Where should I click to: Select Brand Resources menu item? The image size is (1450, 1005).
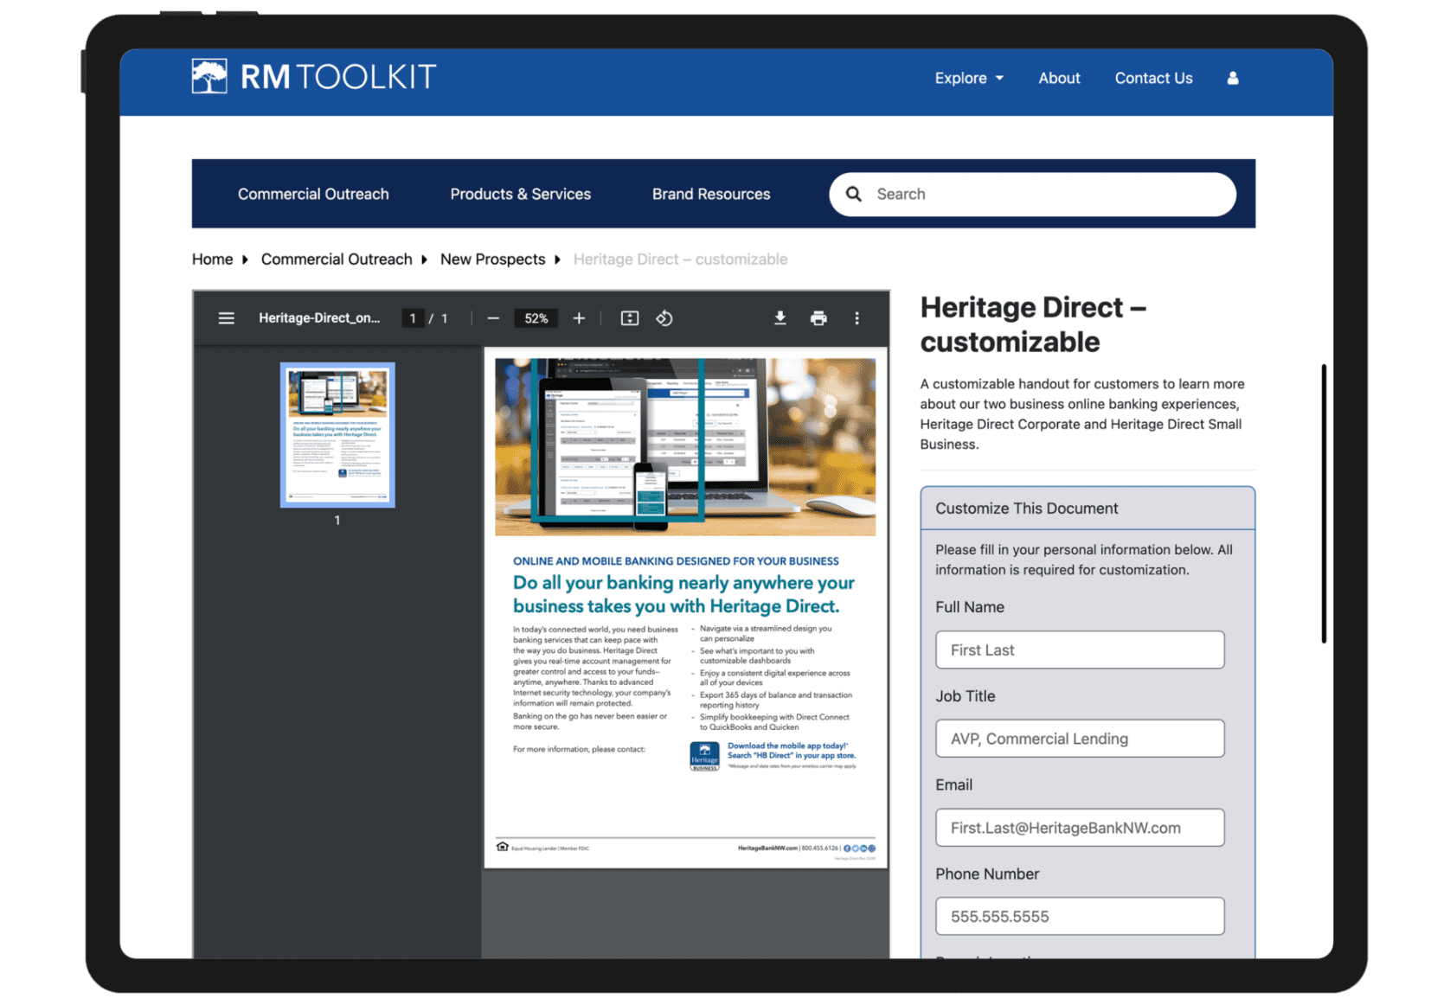click(x=711, y=194)
